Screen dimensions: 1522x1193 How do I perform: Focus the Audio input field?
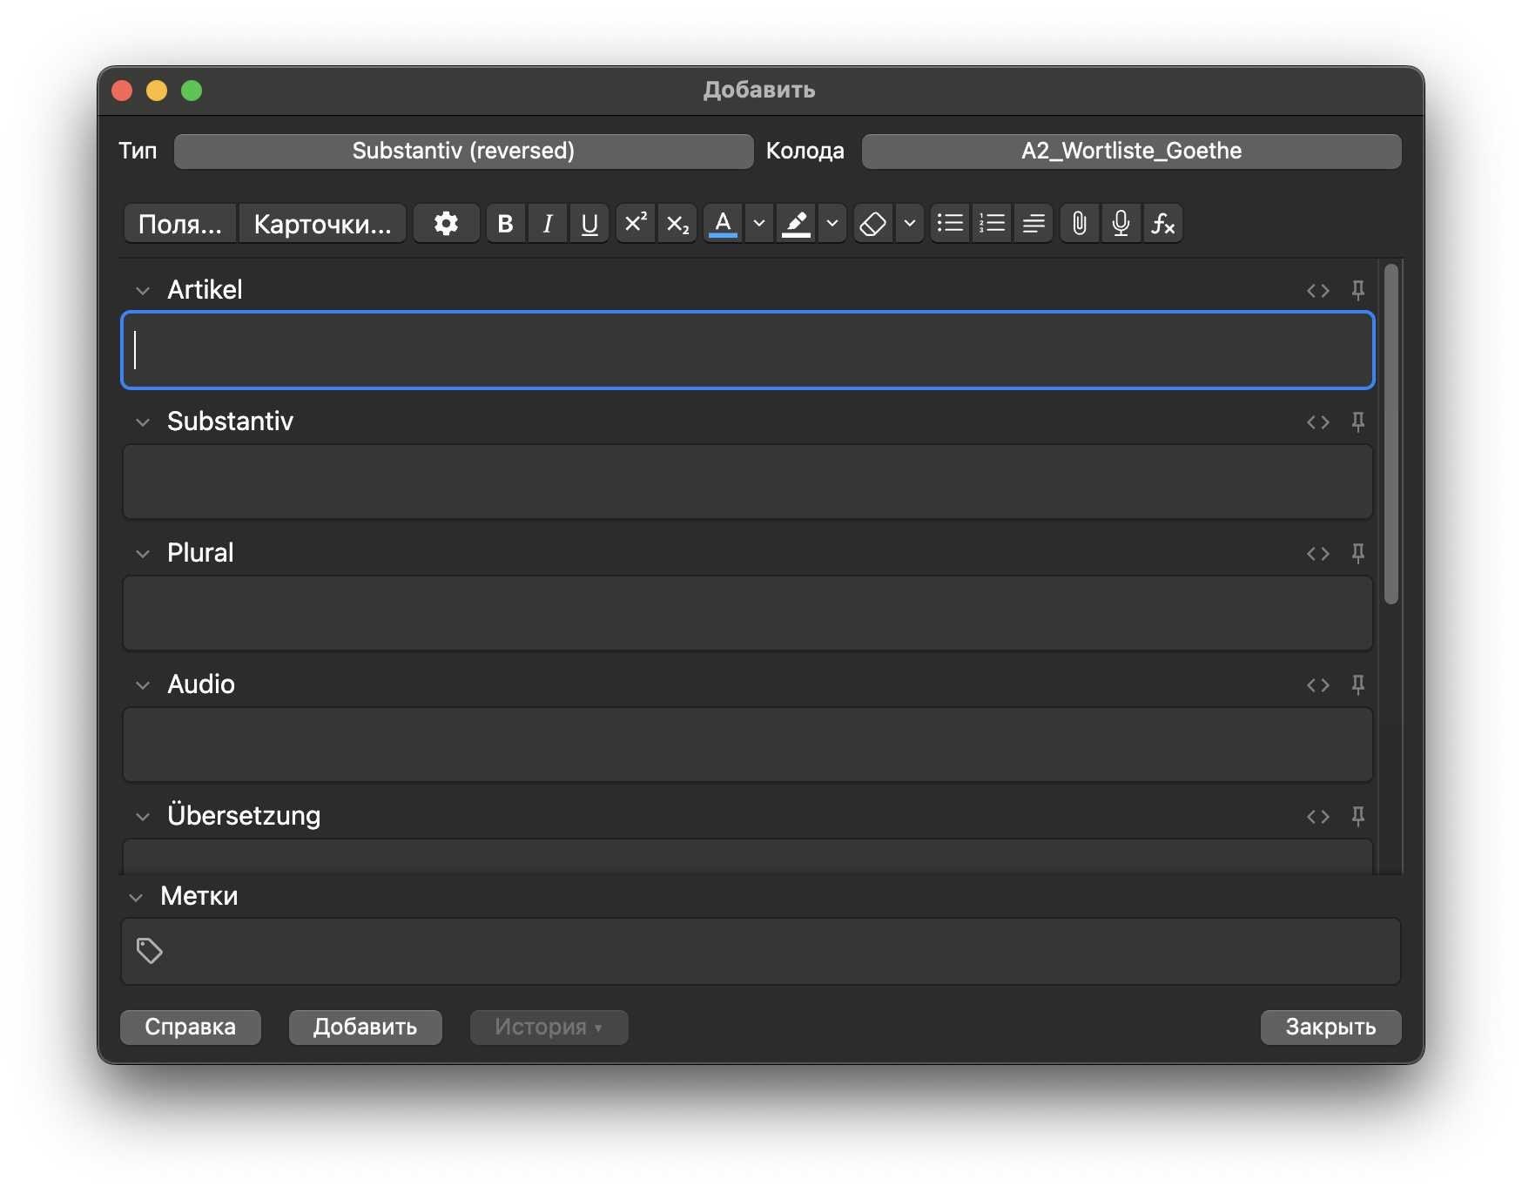(748, 745)
